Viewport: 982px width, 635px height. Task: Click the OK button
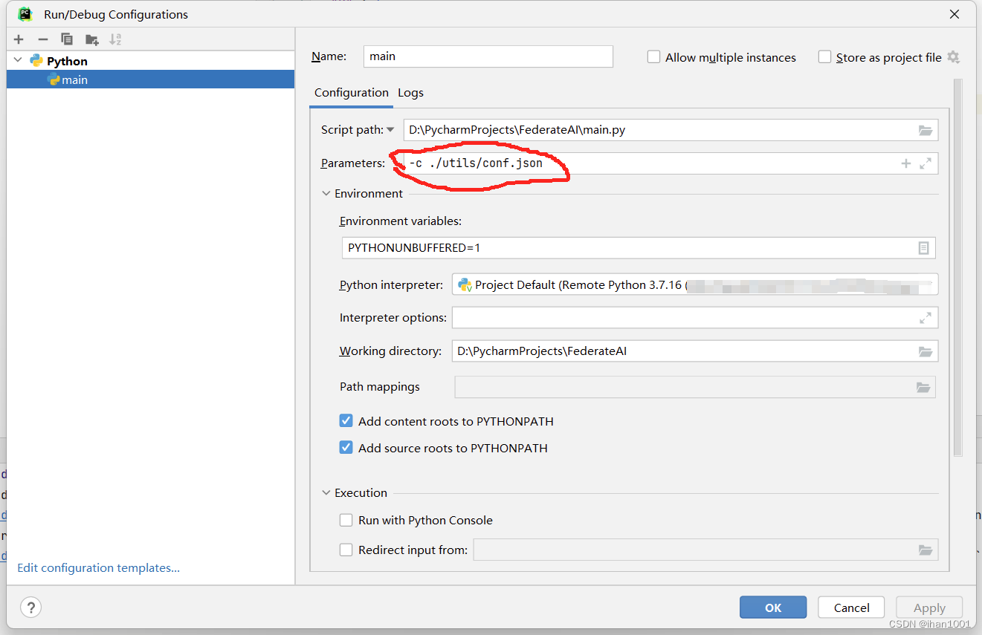[x=773, y=608]
